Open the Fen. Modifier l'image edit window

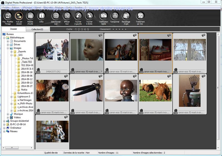(x=8, y=16)
